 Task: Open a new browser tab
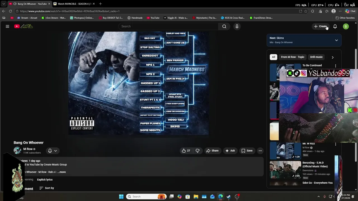coord(100,4)
